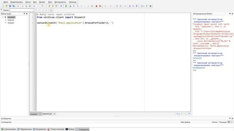Open the Файл menu

click(x=6, y=2)
